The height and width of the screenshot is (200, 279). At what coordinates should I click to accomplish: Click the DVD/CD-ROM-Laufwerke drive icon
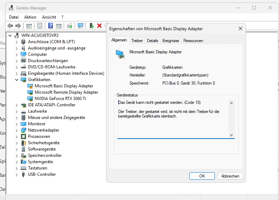[23, 67]
